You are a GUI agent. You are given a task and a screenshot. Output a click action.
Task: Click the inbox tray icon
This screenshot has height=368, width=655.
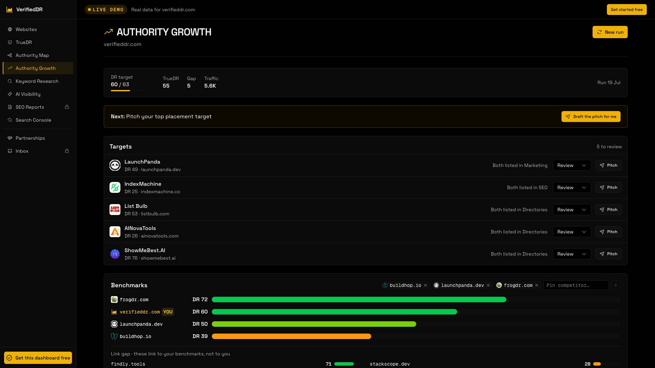click(x=10, y=151)
